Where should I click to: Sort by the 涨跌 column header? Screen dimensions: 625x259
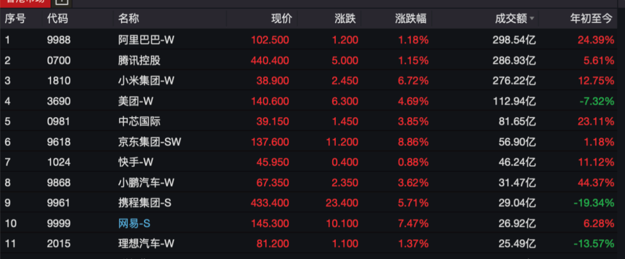click(345, 19)
